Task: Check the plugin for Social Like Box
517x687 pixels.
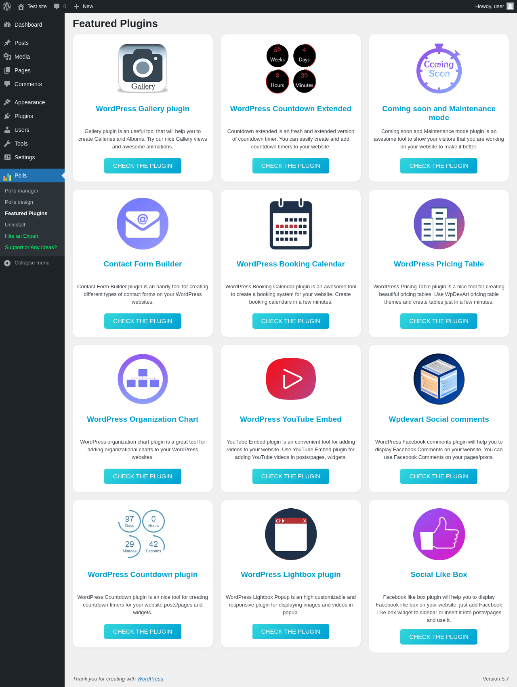Action: [x=439, y=637]
